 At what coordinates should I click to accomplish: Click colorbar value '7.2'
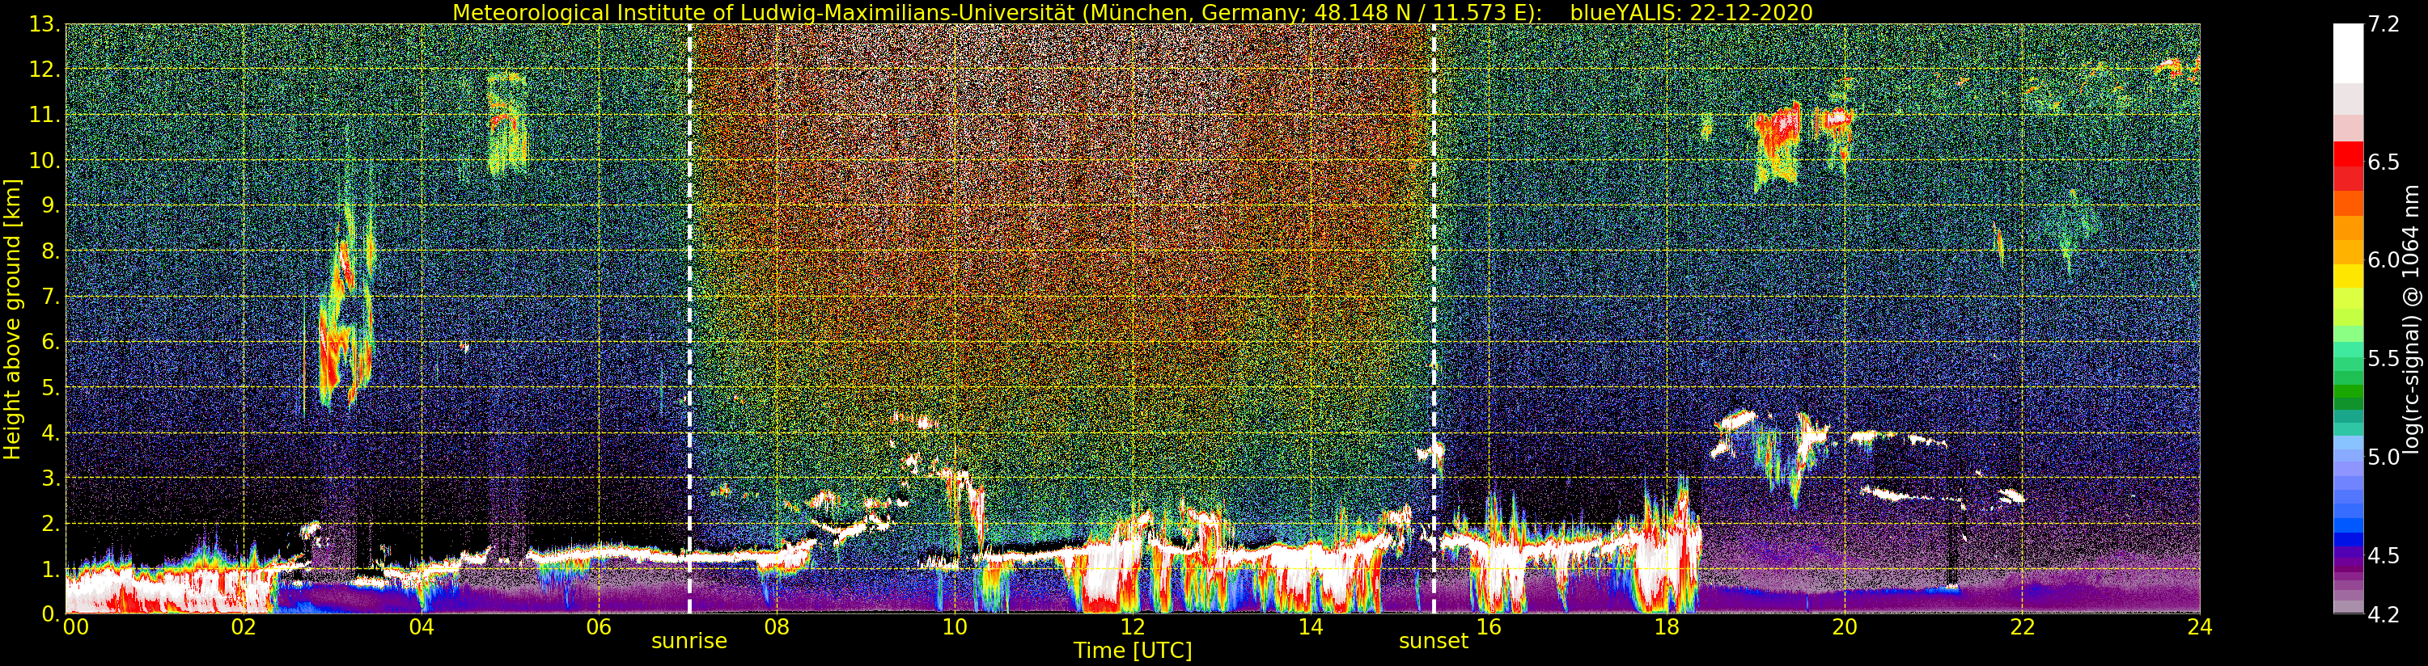click(x=2384, y=24)
